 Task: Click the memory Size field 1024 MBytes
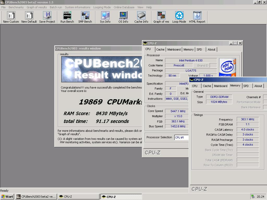[219, 102]
